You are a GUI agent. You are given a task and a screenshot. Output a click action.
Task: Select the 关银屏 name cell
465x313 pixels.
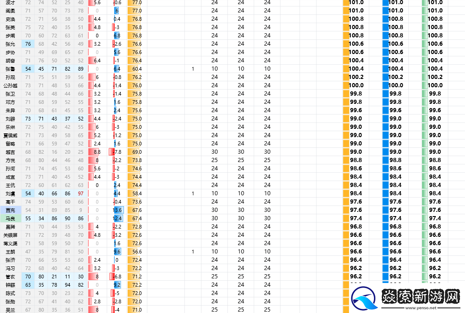tap(10, 235)
